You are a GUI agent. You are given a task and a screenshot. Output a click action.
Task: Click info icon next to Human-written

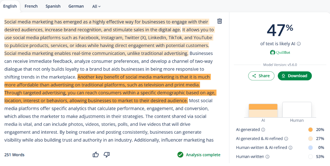click(267, 157)
